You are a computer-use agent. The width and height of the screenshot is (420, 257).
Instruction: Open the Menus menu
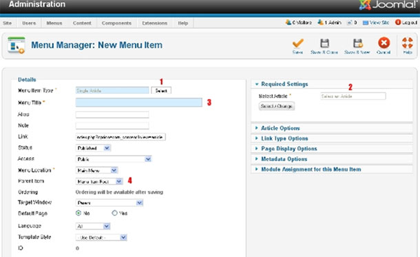click(54, 23)
